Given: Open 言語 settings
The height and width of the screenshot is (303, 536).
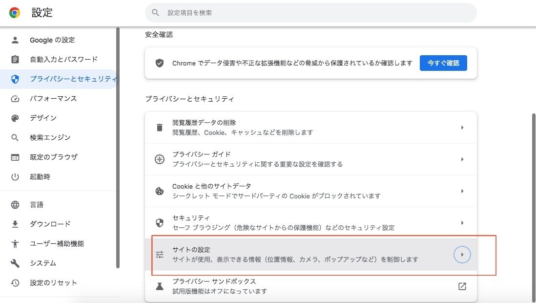Looking at the screenshot, I should [x=37, y=205].
